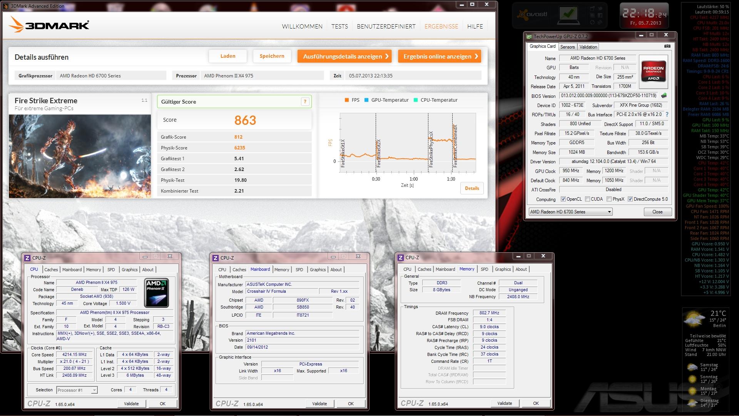Click the orange FPS legend swatch
Screen dimensions: 739x416
coord(347,100)
